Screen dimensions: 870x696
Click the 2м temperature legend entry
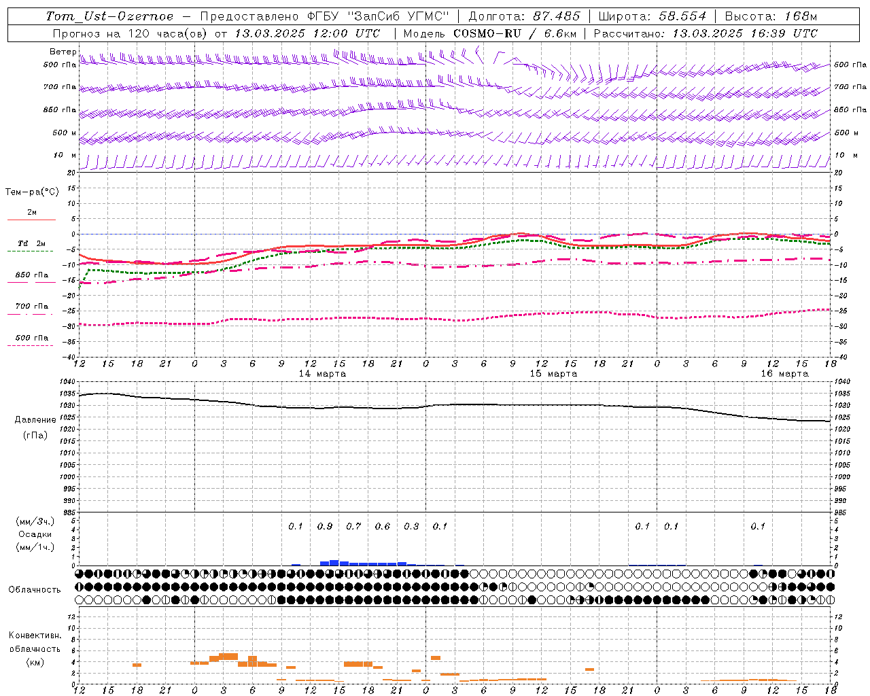point(32,213)
